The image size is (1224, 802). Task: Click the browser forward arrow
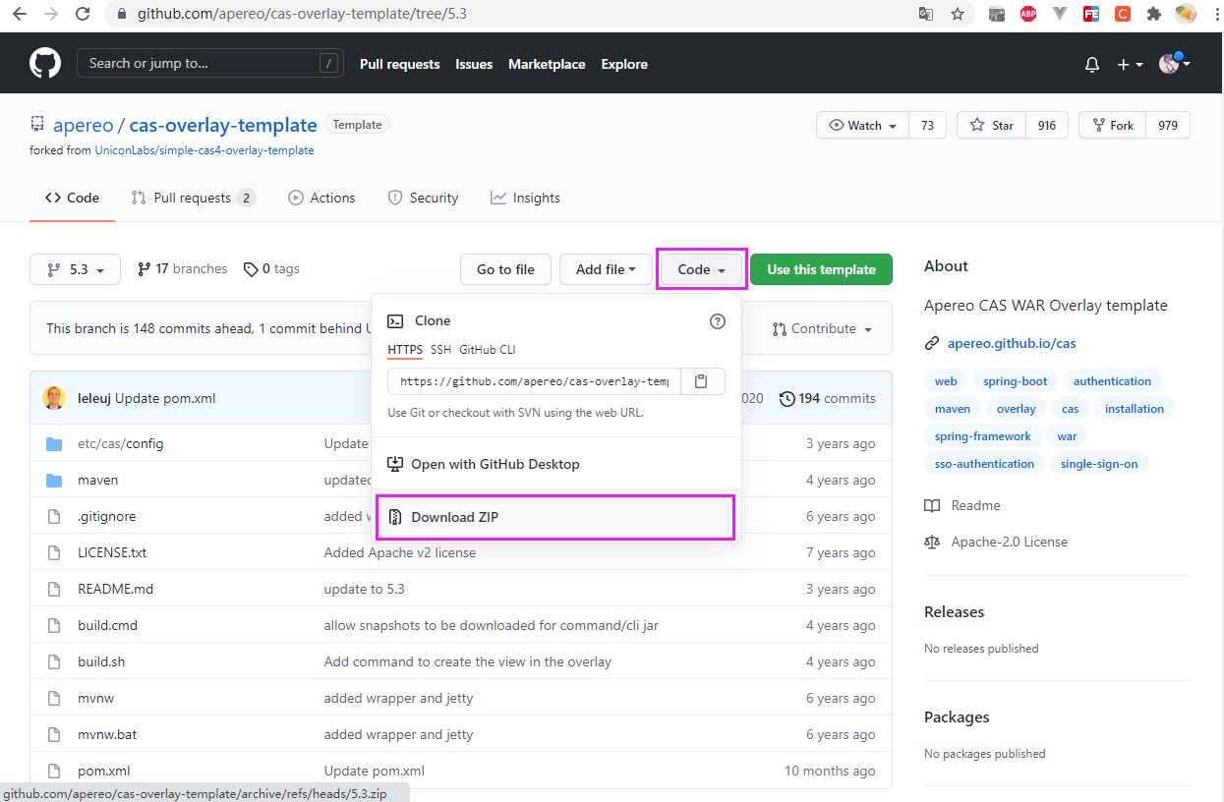[50, 14]
